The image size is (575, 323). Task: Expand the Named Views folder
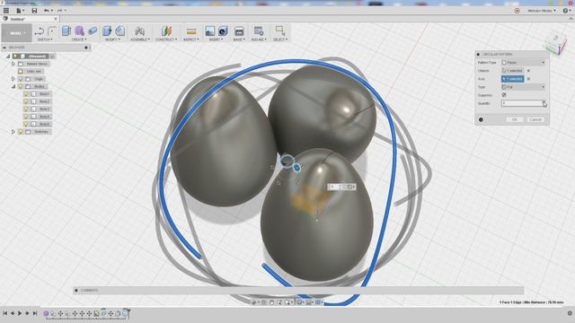coord(13,64)
